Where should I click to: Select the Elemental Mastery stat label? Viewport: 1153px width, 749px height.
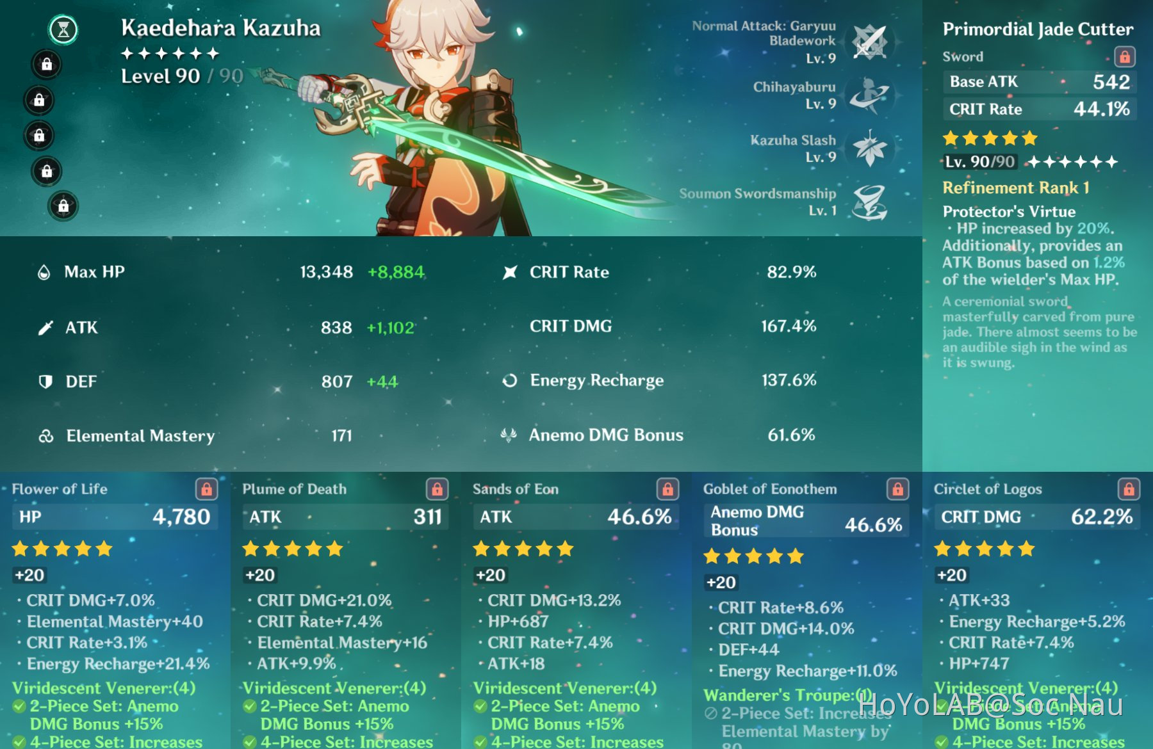tap(140, 436)
